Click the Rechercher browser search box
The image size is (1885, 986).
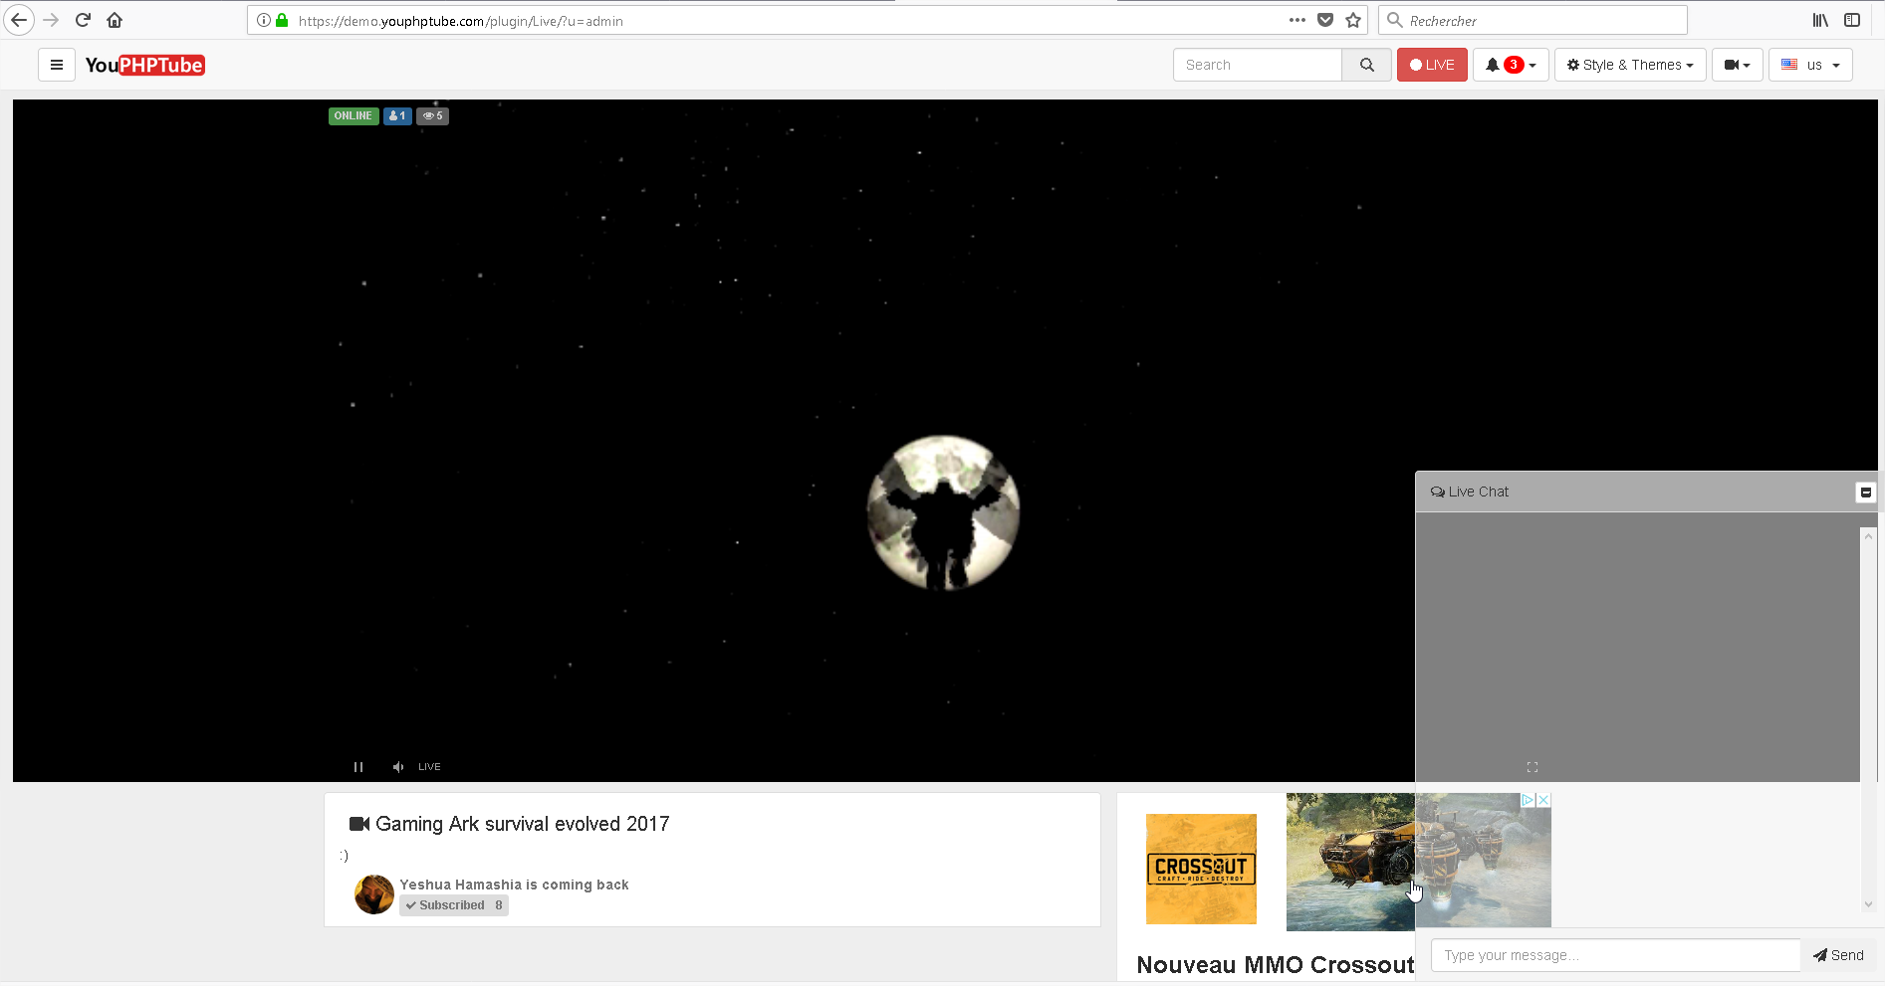[1533, 20]
